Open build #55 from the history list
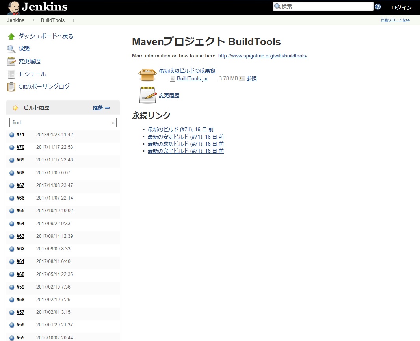Viewport: 420px width, 341px height. [20, 338]
